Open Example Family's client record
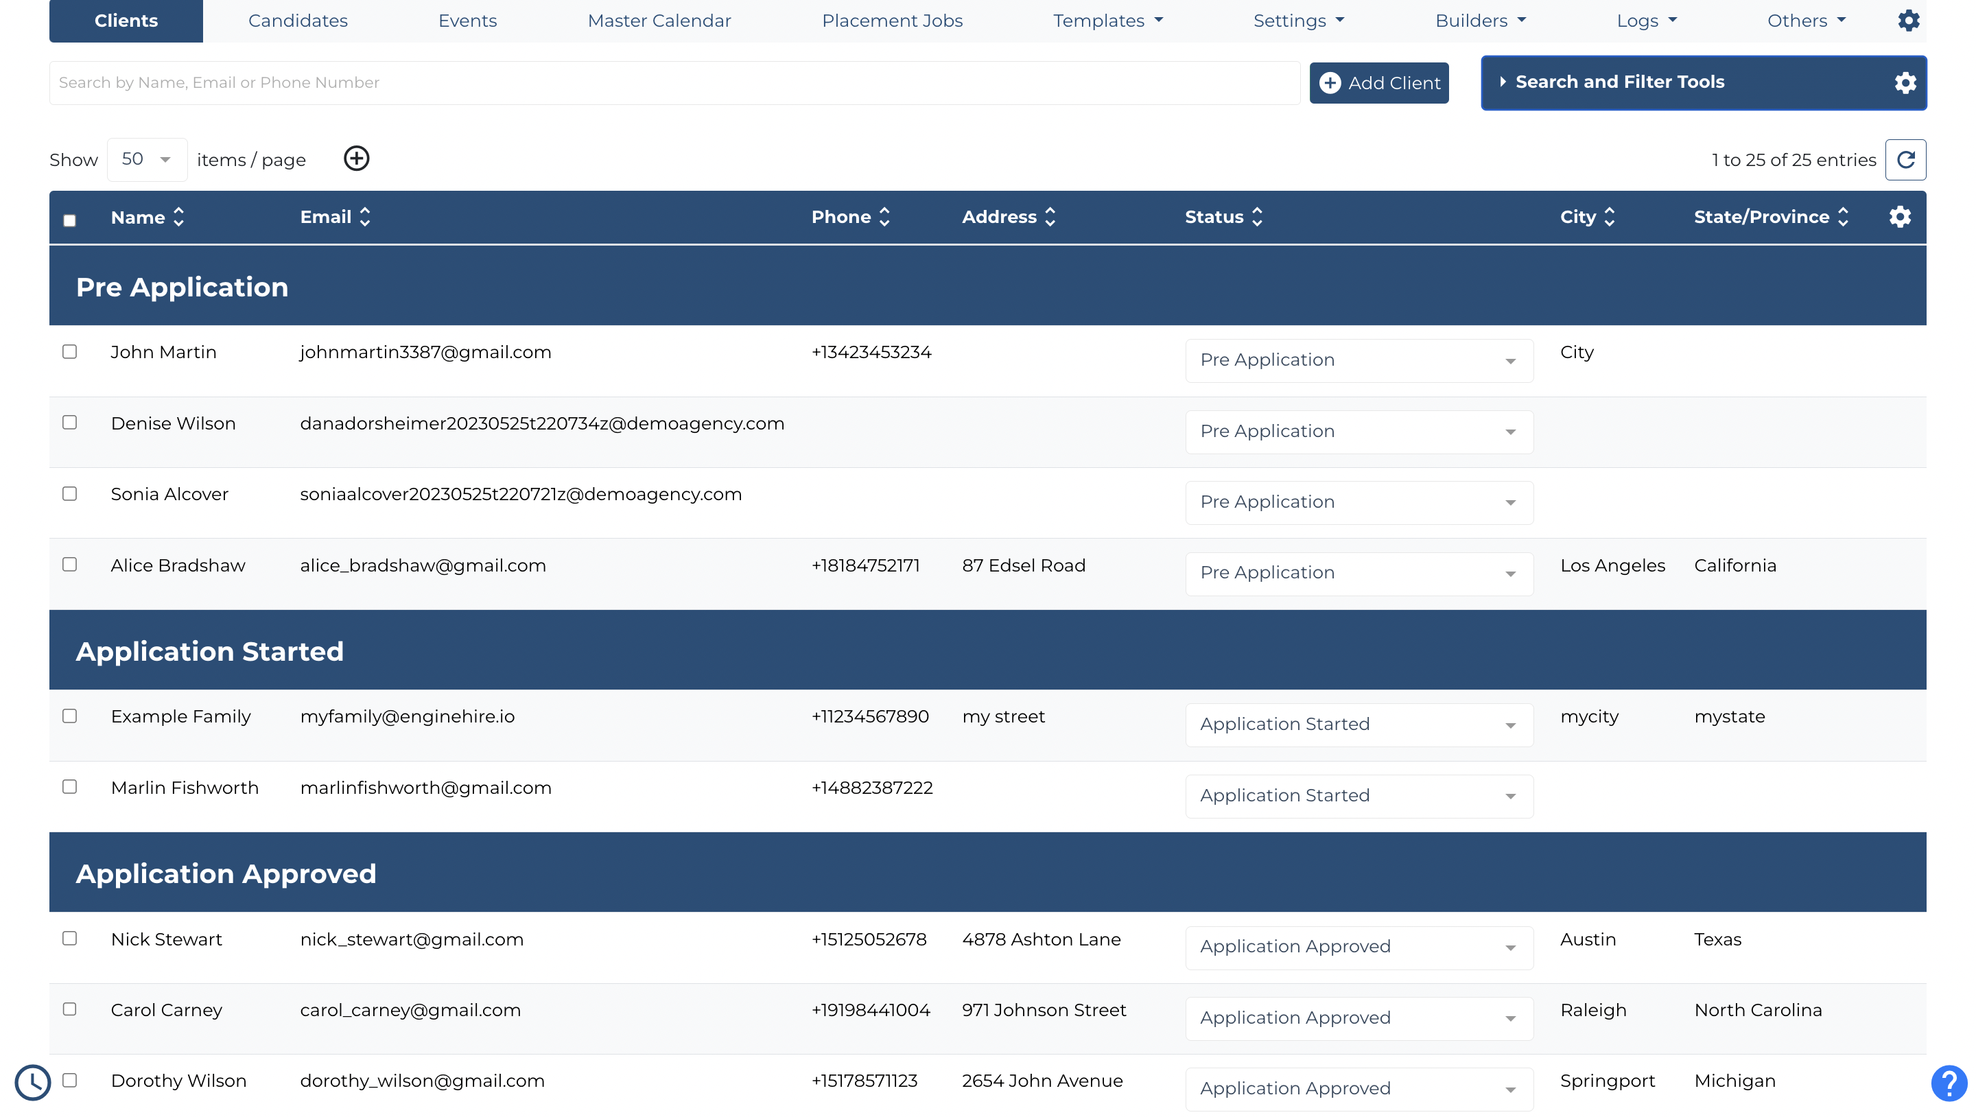 tap(180, 716)
